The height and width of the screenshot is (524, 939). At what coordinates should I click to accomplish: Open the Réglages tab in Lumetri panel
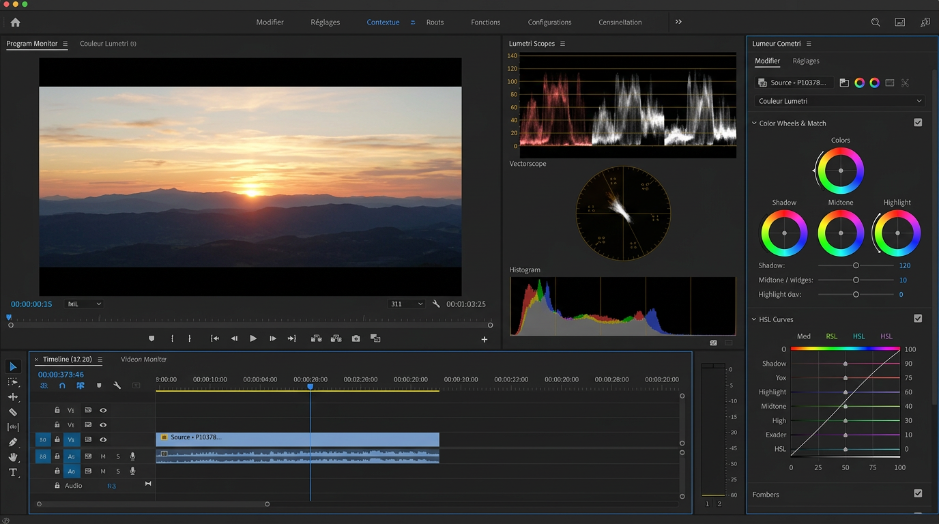click(806, 61)
